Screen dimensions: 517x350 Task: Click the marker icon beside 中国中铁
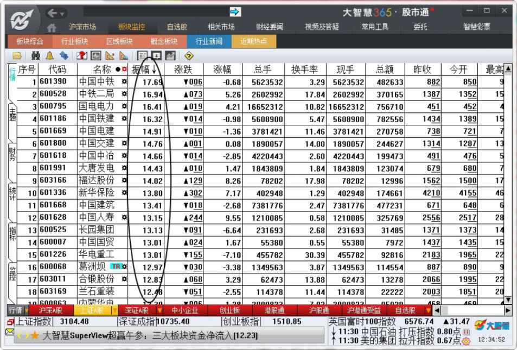click(124, 81)
